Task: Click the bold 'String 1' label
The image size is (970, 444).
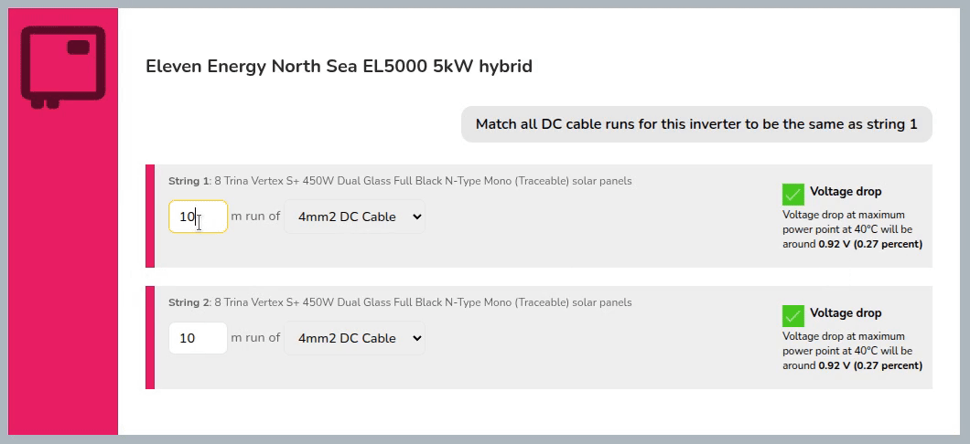Action: [x=189, y=181]
